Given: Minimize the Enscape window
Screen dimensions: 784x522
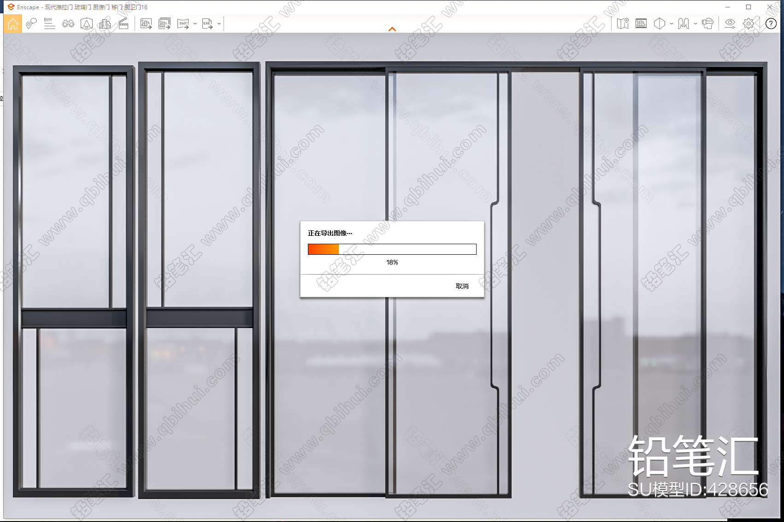Looking at the screenshot, I should pos(728,7).
